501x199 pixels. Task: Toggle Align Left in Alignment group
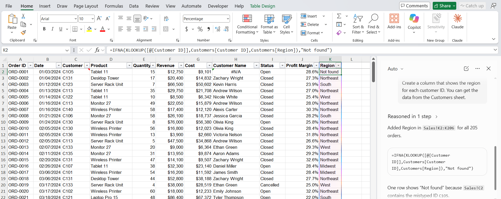(x=121, y=29)
